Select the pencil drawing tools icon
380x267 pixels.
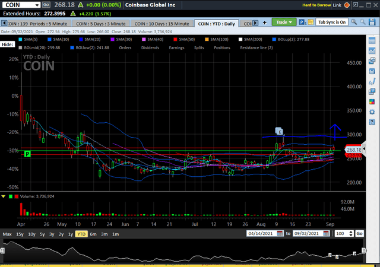(372, 81)
